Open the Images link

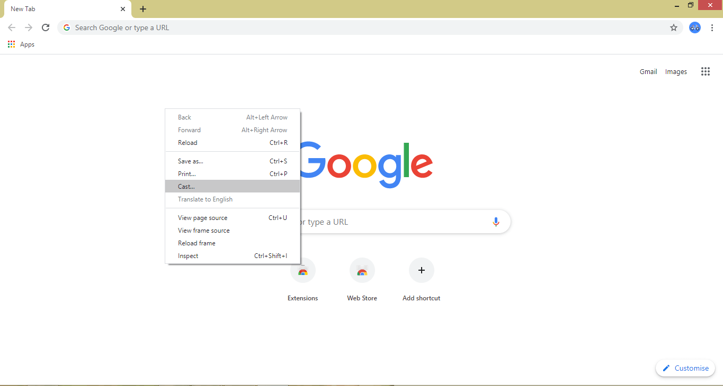[x=676, y=72]
